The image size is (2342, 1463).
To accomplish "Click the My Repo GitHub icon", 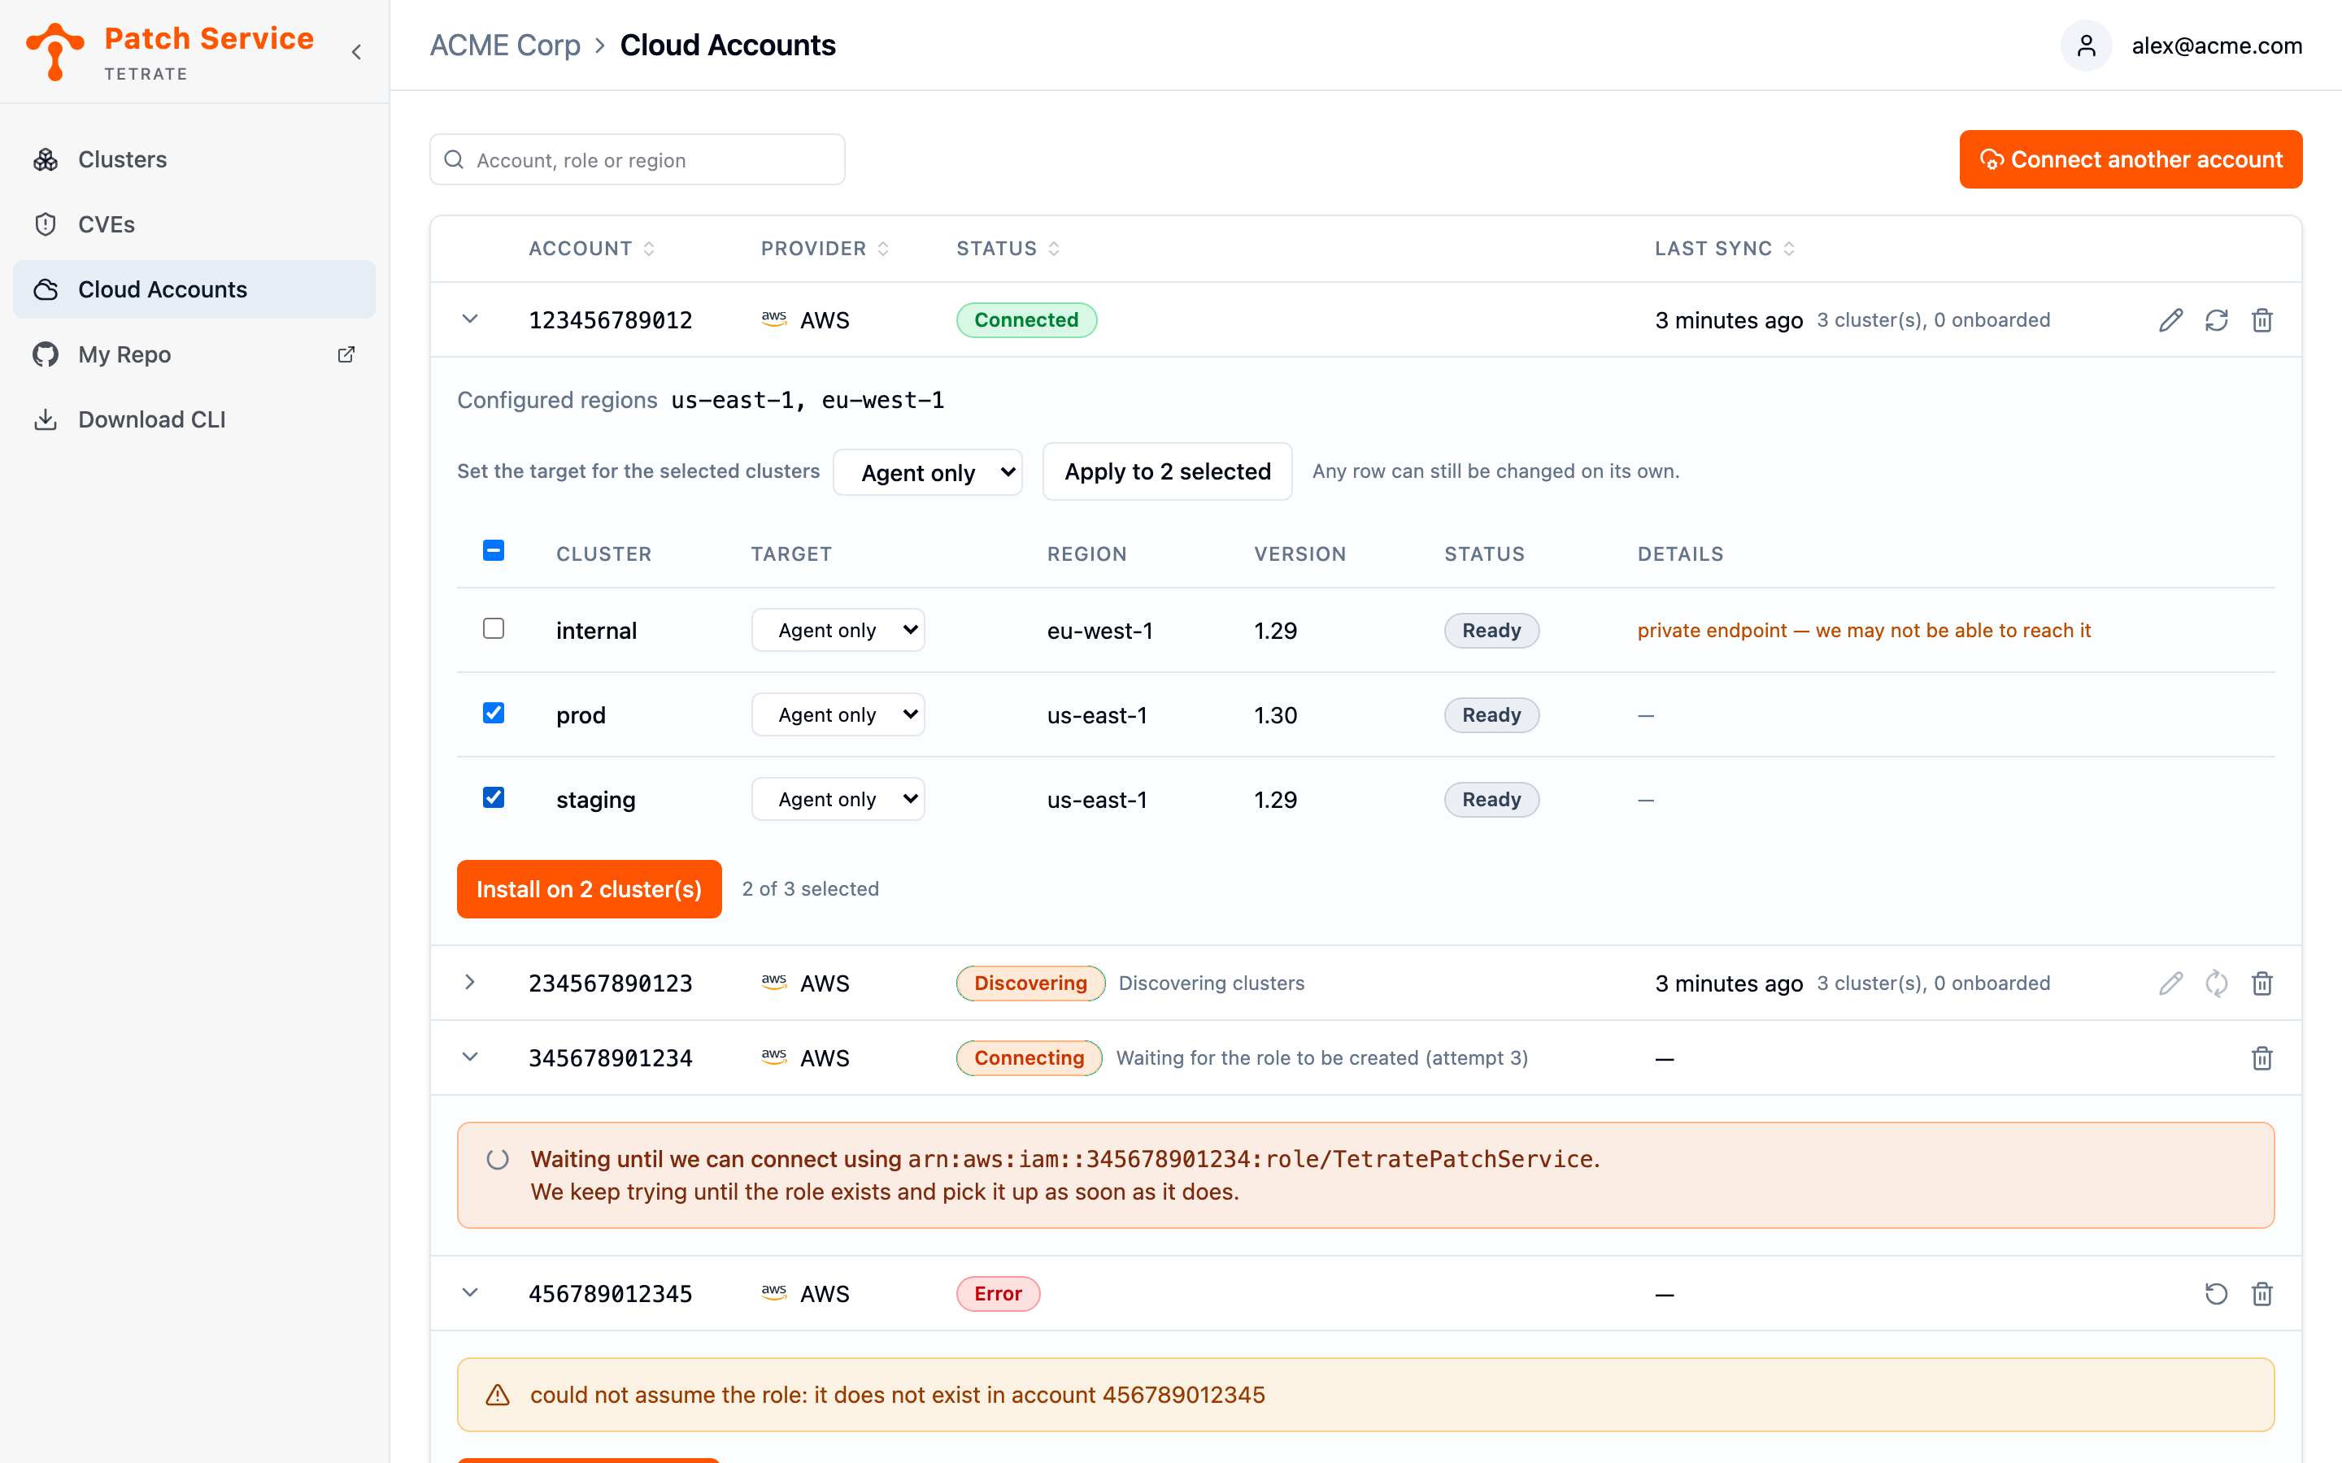I will coord(46,354).
